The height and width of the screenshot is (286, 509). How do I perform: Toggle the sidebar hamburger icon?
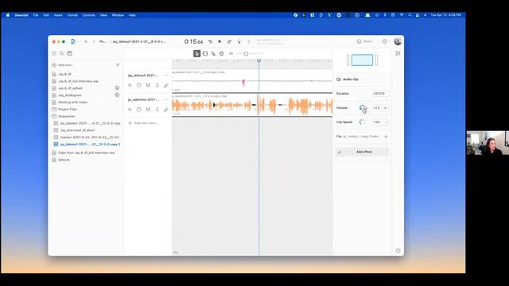tap(54, 53)
